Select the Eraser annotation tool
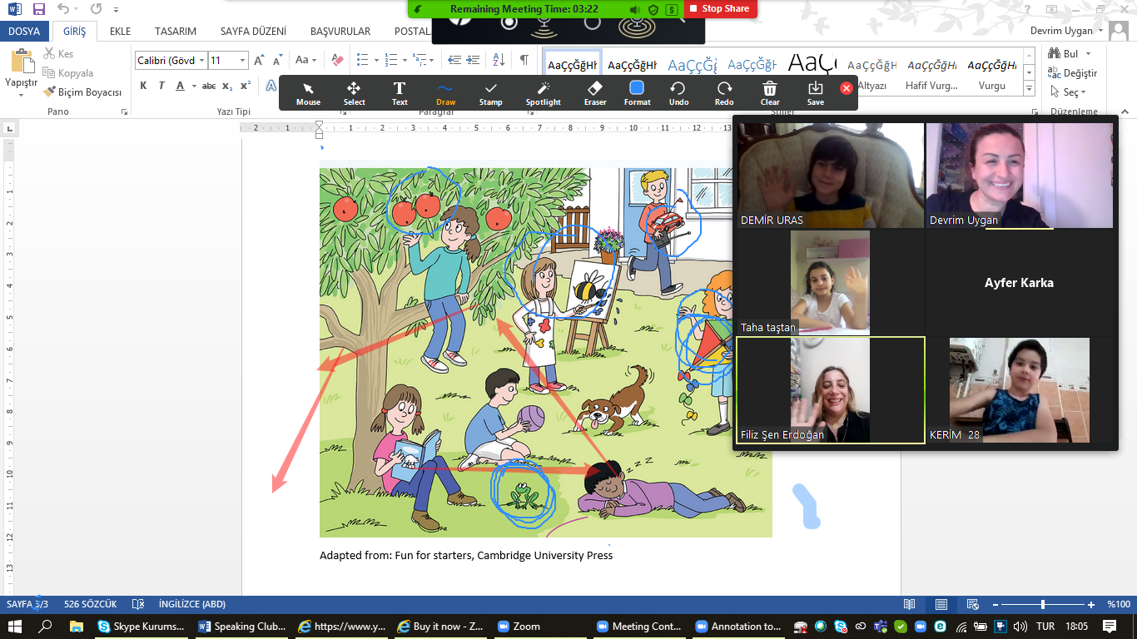The height and width of the screenshot is (639, 1137). tap(594, 93)
